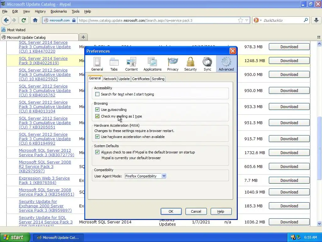Screen dimensions: 322x242
Task: Open the File menu
Action: tap(5, 11)
